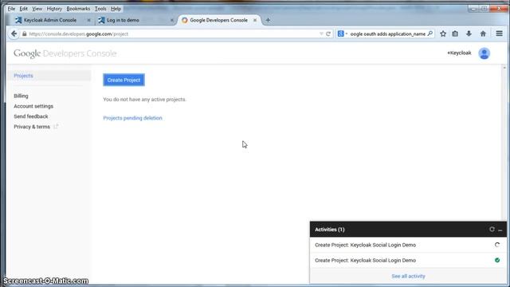Close the Google Developers Console tab

click(255, 20)
